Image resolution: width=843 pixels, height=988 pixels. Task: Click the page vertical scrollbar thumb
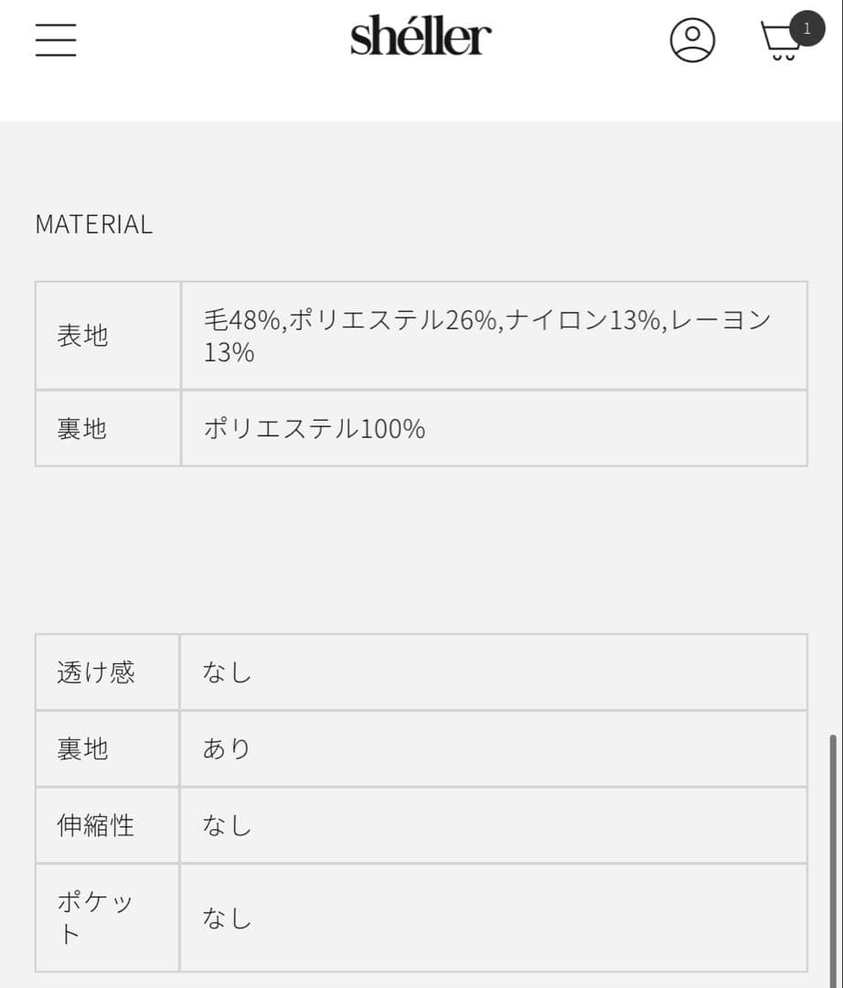[x=831, y=858]
